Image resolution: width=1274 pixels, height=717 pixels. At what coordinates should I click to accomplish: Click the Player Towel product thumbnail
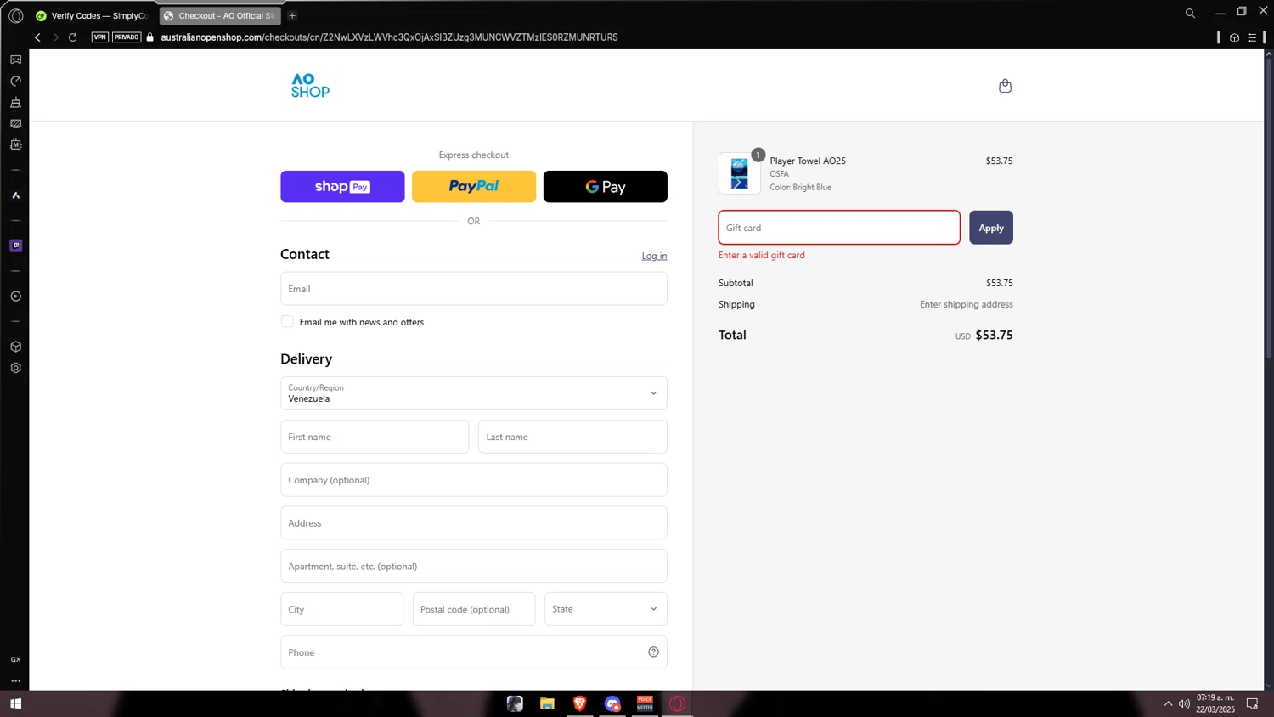click(x=740, y=173)
